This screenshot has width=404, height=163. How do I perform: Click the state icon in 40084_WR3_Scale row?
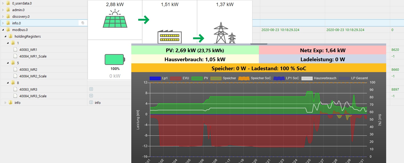pyautogui.click(x=91, y=96)
